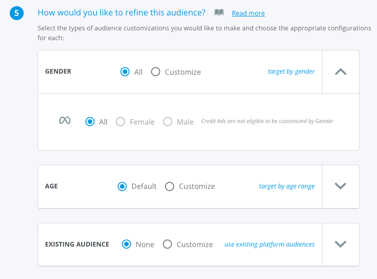
Task: Click the book icon beside Read more
Action: [219, 12]
